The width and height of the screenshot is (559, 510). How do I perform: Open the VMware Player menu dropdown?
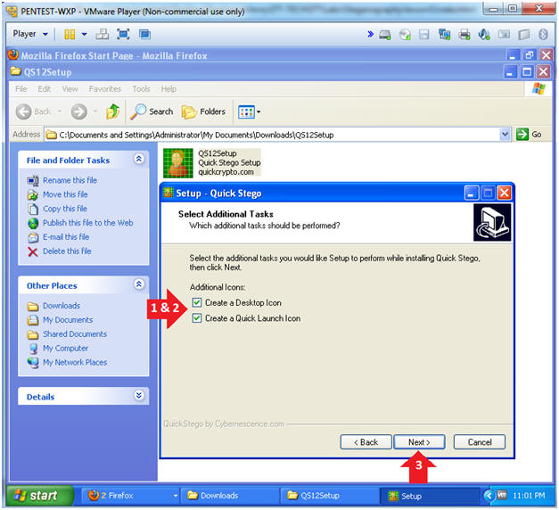(30, 34)
